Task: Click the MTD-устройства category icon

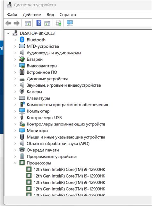Action: pyautogui.click(x=22, y=46)
